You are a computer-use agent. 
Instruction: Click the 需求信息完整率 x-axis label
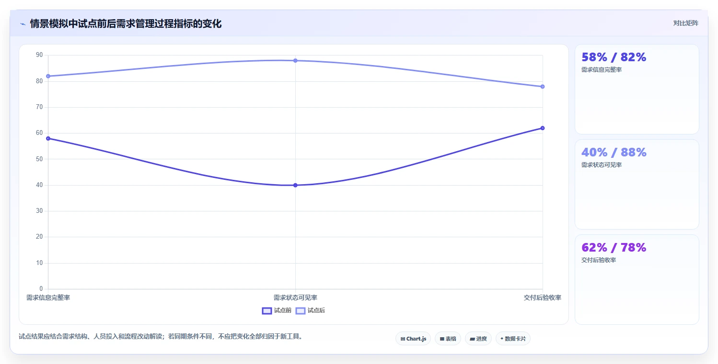48,298
